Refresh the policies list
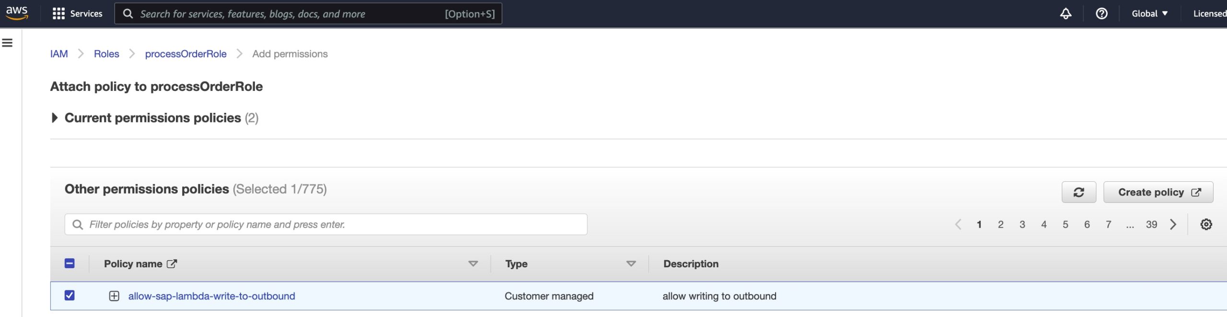 click(1078, 192)
